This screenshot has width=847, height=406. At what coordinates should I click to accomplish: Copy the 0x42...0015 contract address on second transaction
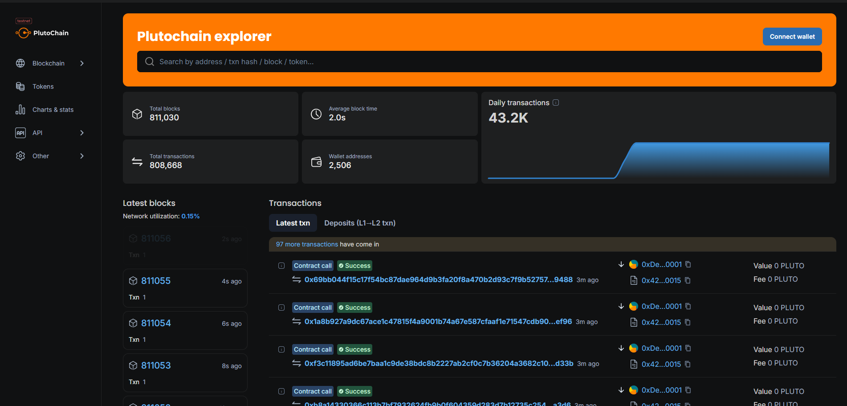point(688,322)
